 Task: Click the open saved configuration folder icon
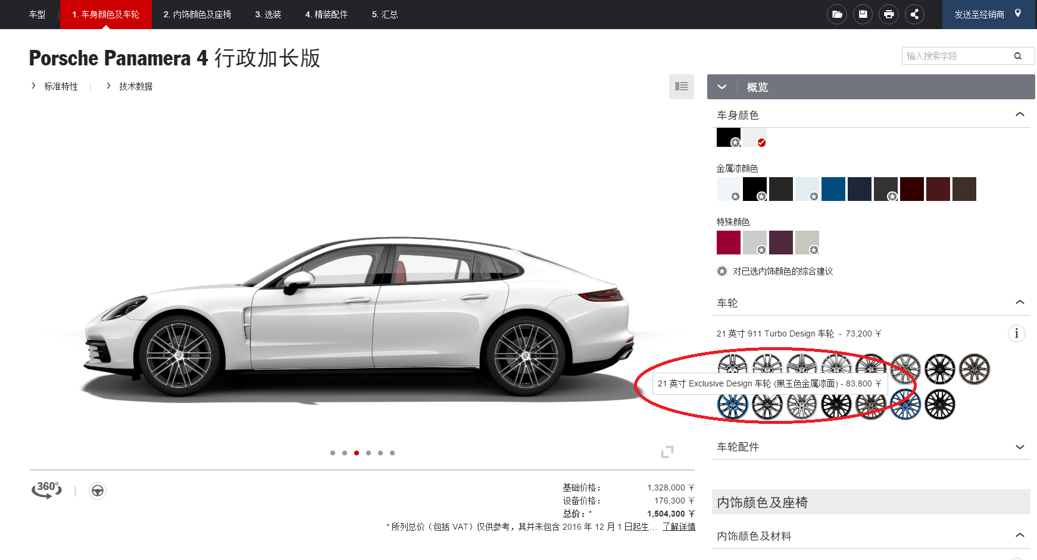pyautogui.click(x=837, y=14)
